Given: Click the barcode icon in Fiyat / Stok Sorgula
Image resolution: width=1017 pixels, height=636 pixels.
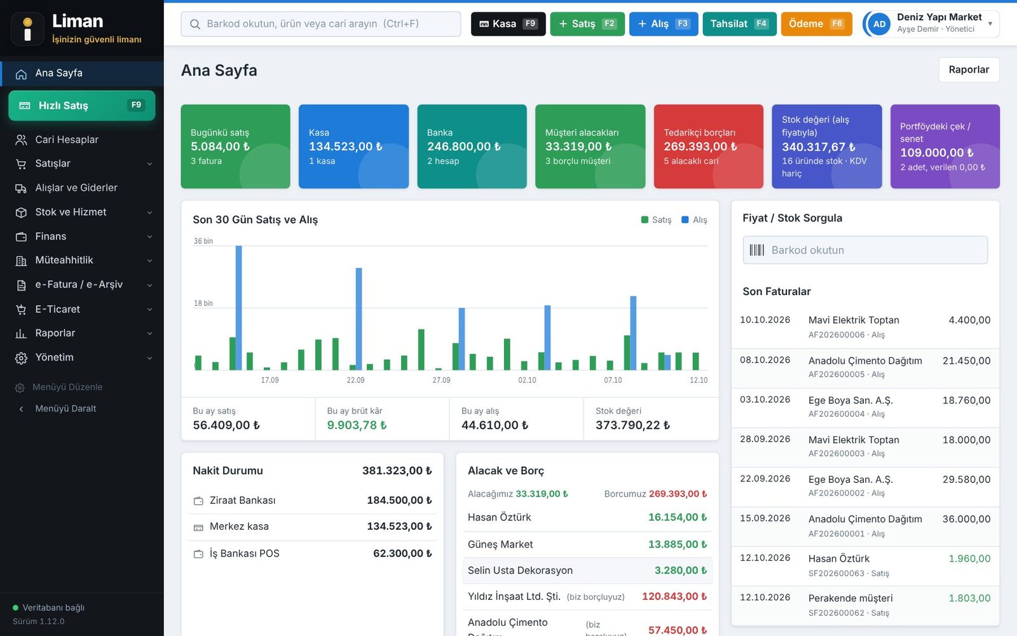Looking at the screenshot, I should pyautogui.click(x=756, y=250).
